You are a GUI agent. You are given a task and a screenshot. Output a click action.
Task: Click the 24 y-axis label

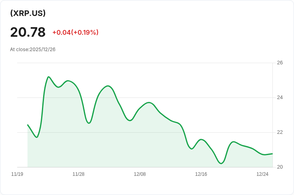click(280, 97)
